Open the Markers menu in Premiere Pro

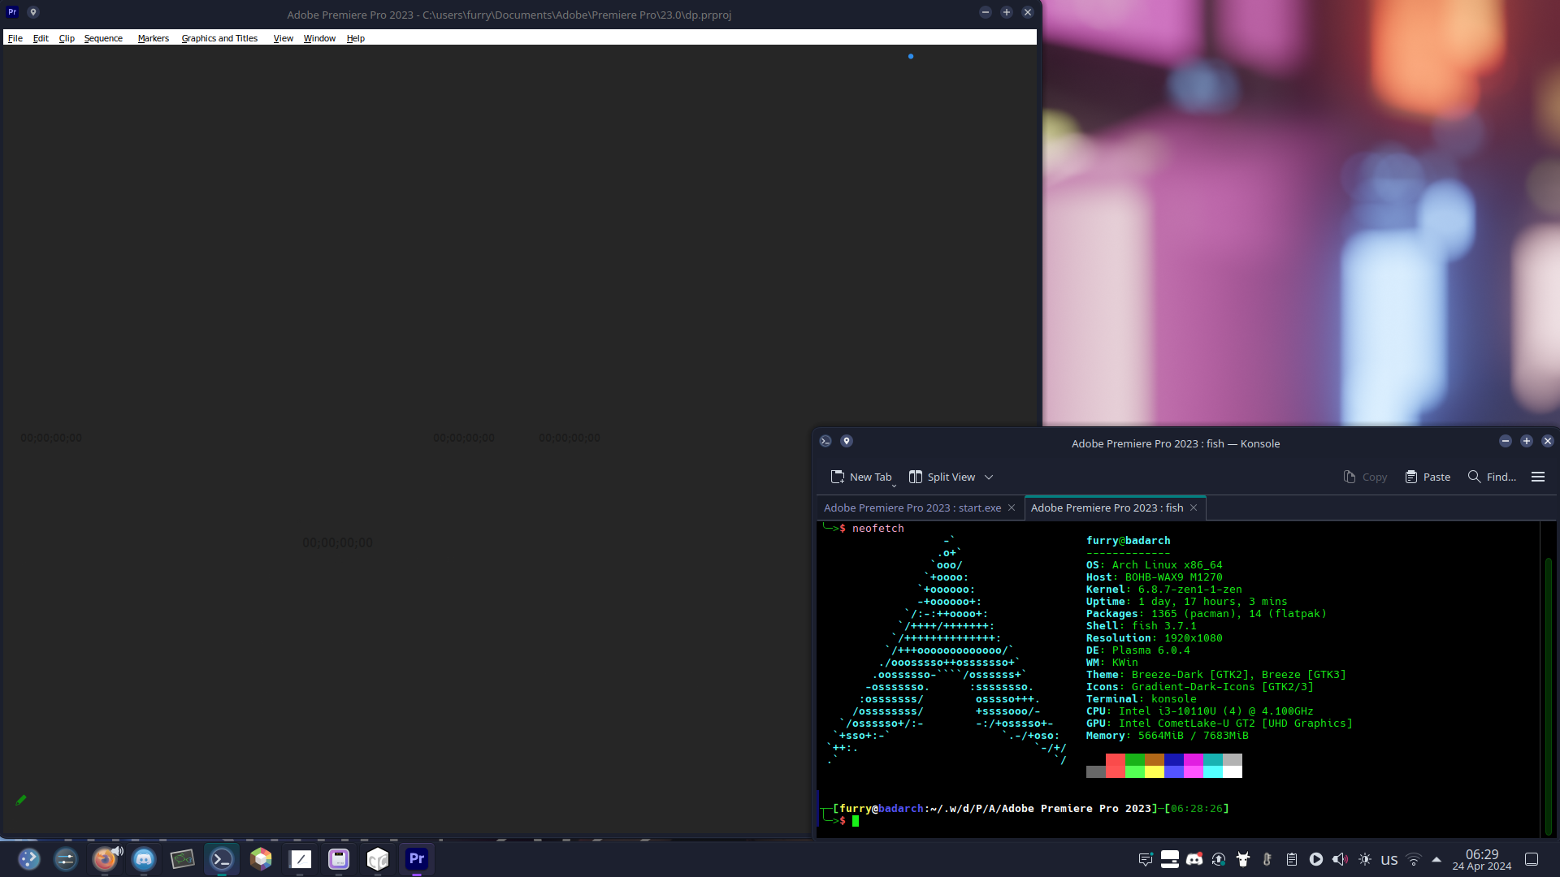click(x=154, y=38)
